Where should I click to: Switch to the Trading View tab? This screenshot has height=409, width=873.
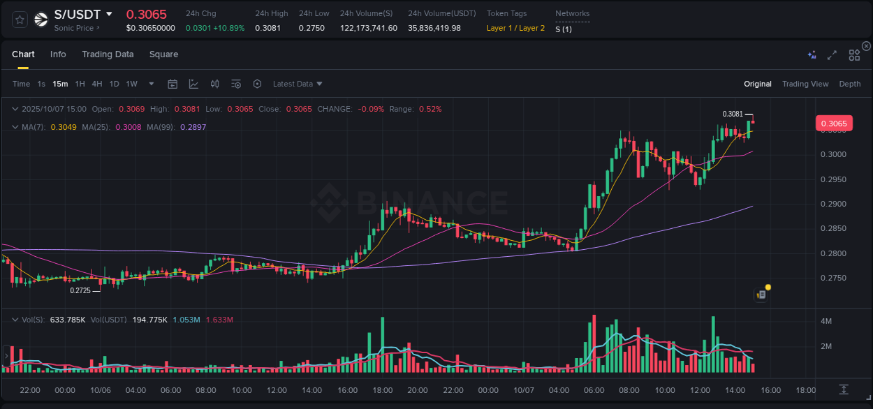coord(805,84)
